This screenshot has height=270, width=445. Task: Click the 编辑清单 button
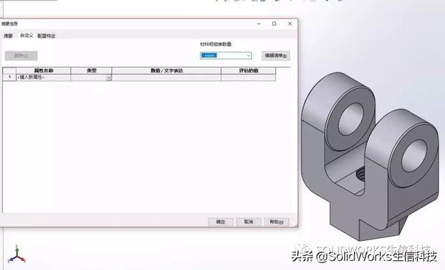click(x=275, y=56)
